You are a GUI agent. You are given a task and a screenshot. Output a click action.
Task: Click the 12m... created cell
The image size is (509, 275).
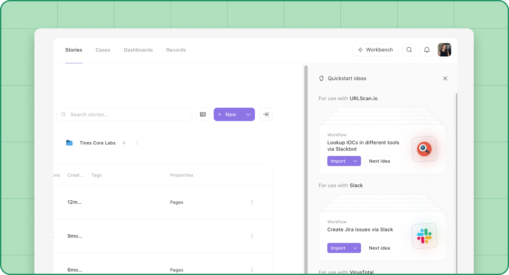(x=74, y=202)
